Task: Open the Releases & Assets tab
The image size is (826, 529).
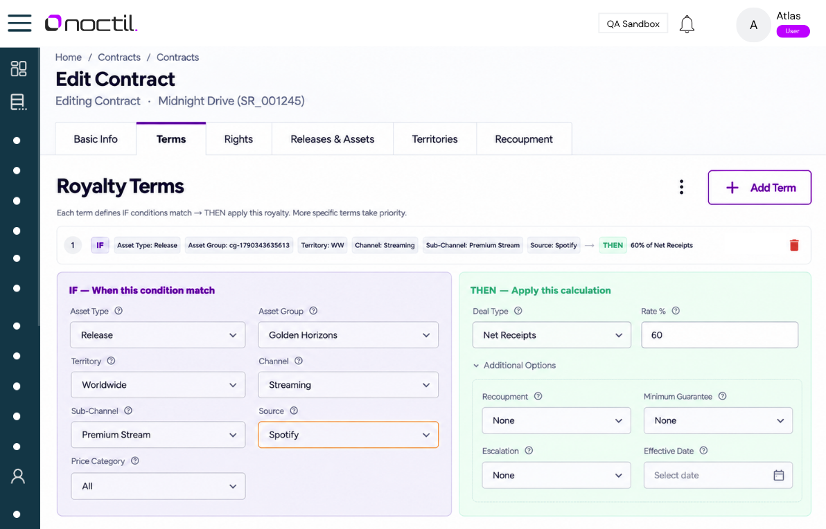Action: 333,139
